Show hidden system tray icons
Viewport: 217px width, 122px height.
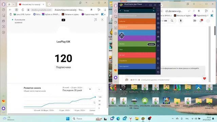[x=173, y=119]
